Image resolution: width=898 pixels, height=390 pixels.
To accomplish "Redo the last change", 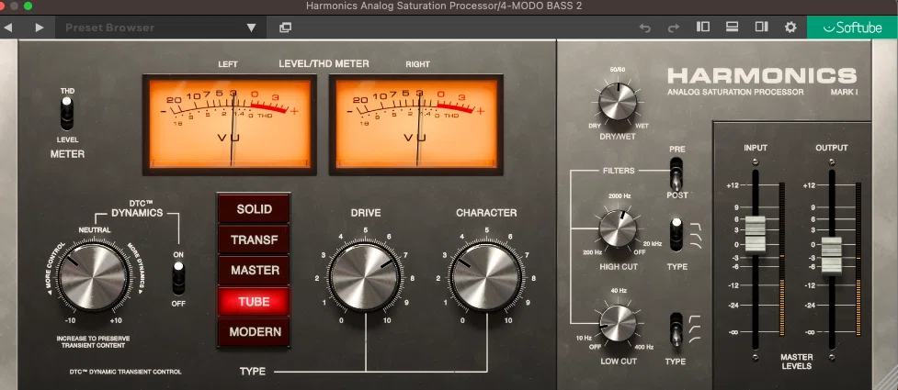I will click(x=674, y=28).
